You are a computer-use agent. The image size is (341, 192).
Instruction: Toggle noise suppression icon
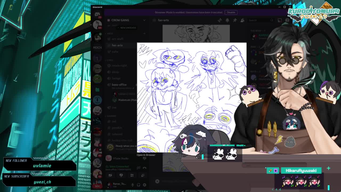click(139, 168)
